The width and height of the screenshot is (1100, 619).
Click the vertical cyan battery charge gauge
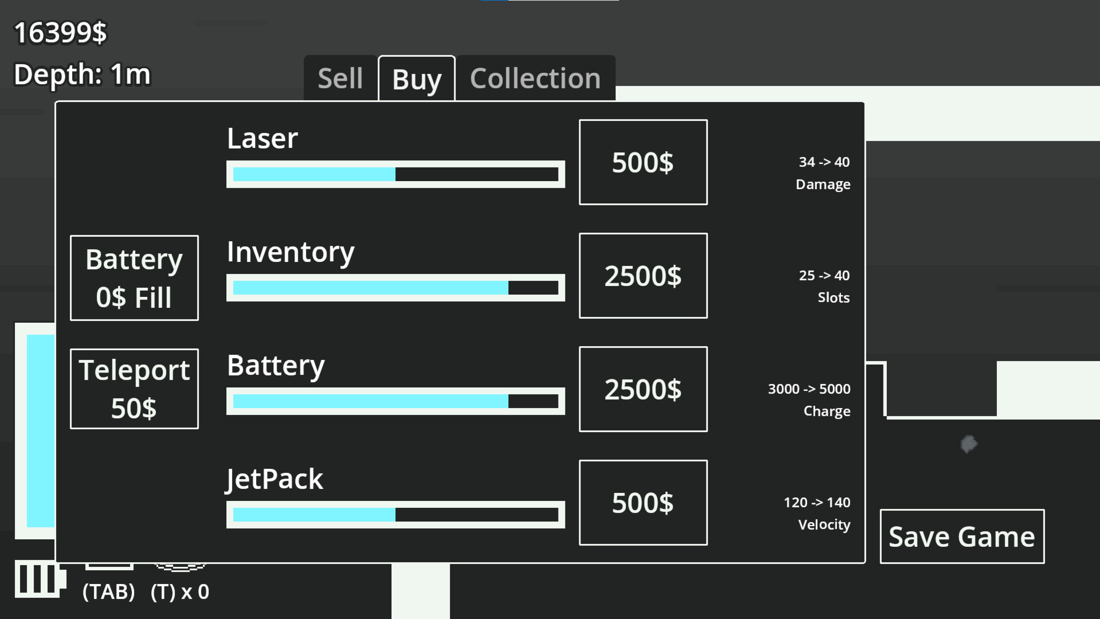coord(40,430)
